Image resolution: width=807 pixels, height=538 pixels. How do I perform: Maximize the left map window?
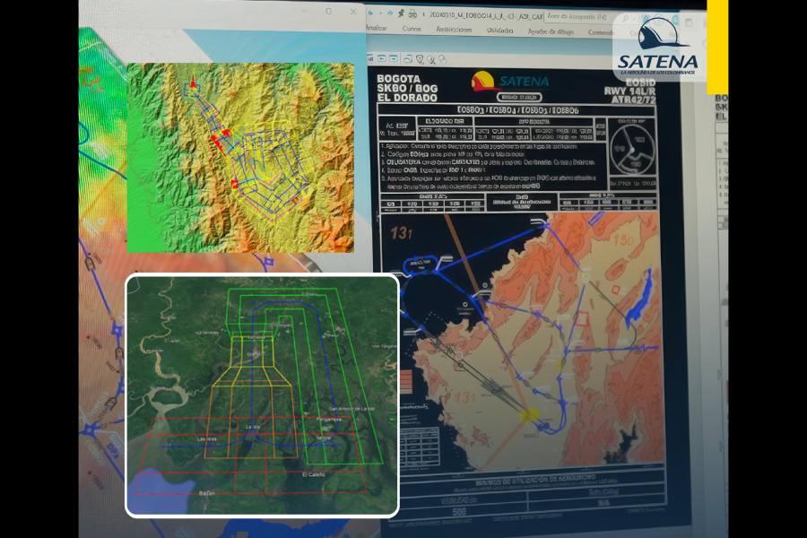point(328,11)
